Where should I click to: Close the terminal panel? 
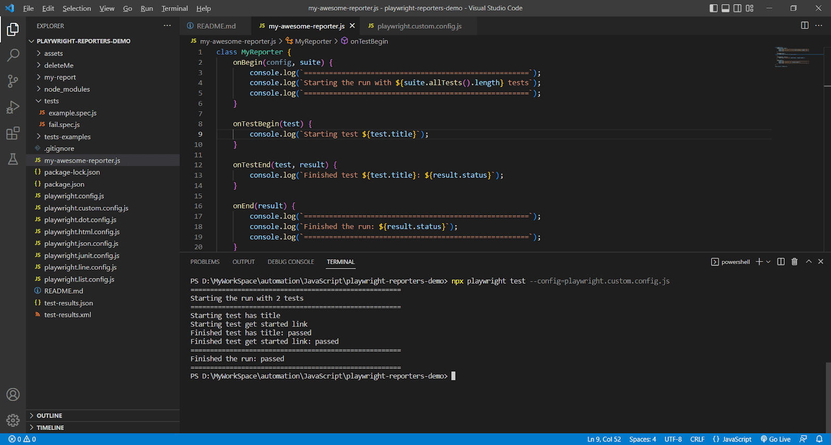click(x=821, y=261)
